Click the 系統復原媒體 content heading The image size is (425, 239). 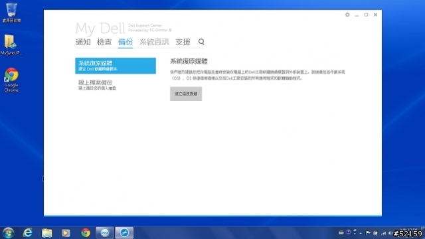189,61
